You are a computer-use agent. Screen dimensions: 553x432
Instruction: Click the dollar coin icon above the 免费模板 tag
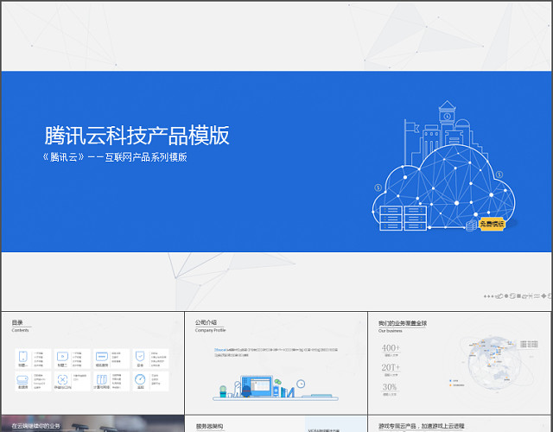[499, 175]
